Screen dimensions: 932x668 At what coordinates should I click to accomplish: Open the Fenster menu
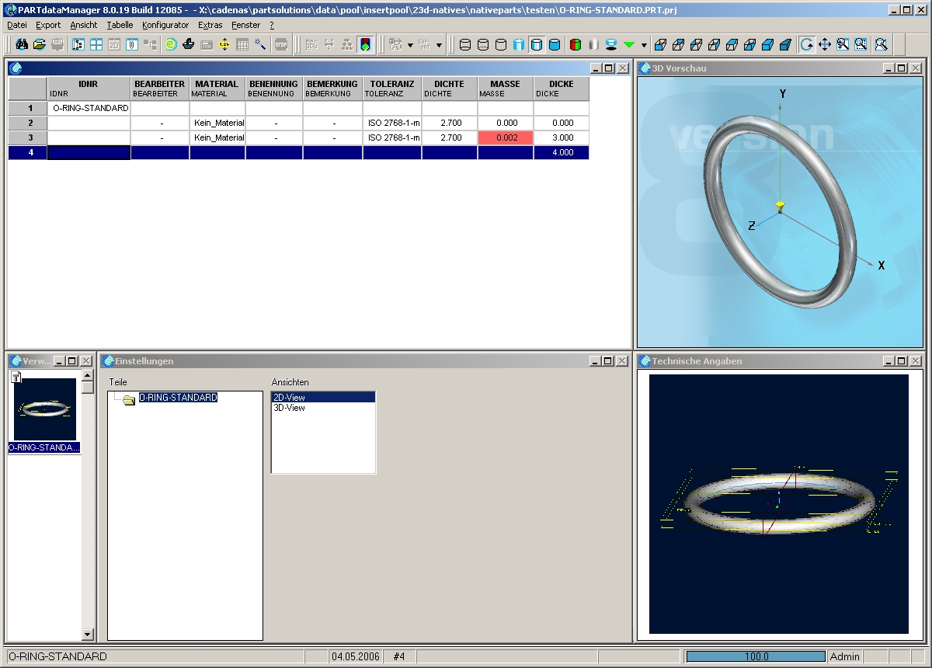(x=246, y=25)
